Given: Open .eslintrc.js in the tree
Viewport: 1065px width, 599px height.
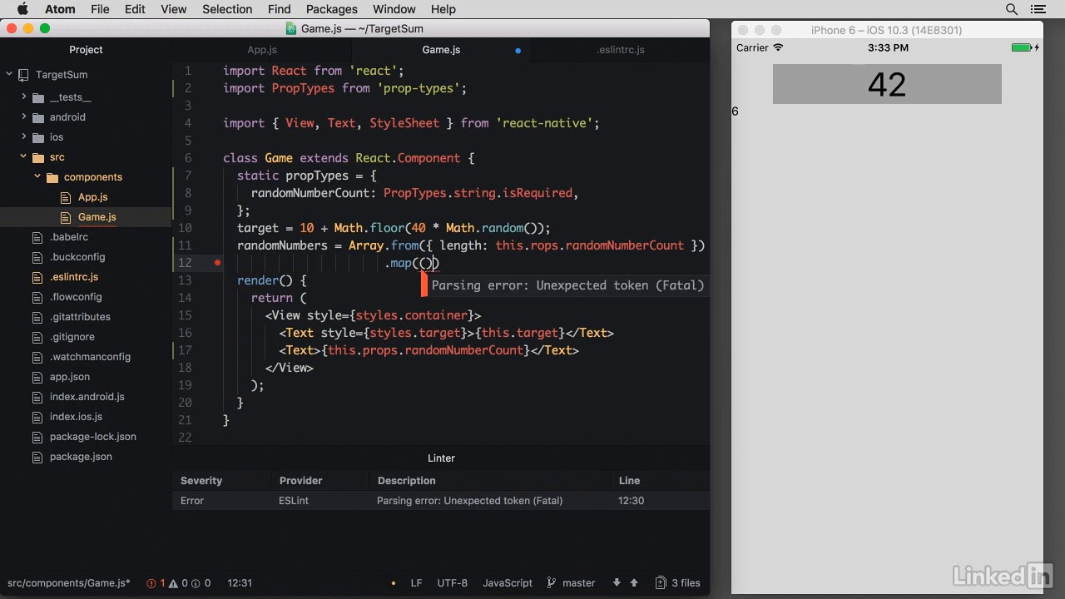Looking at the screenshot, I should click(x=73, y=277).
